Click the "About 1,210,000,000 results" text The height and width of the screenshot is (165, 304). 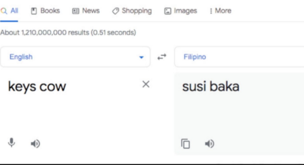coord(68,33)
